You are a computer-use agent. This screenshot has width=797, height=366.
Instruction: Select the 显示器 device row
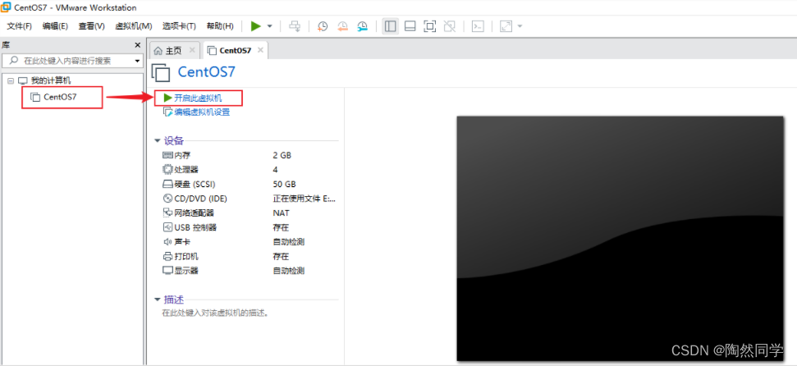click(x=250, y=271)
